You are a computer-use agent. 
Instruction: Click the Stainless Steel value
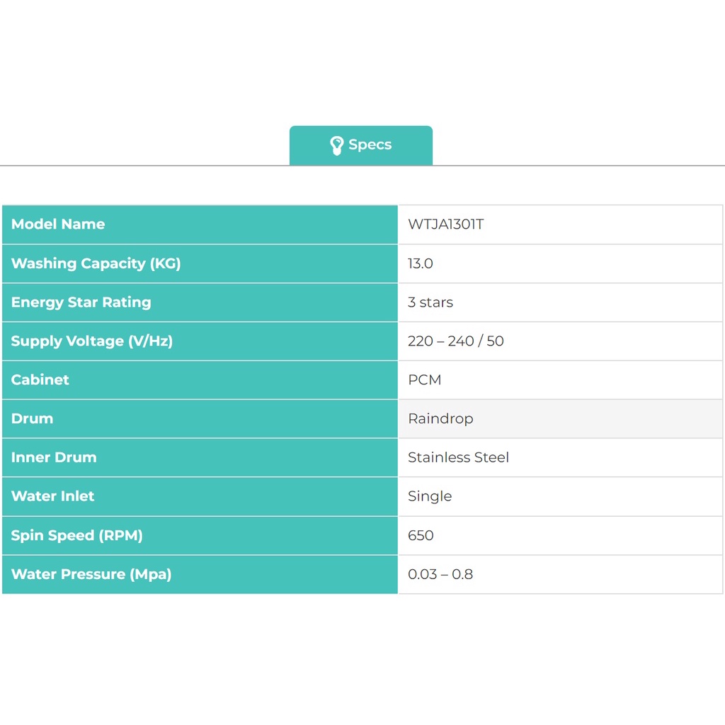(x=458, y=457)
